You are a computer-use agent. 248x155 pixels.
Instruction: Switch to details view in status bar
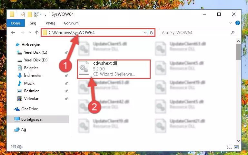pyautogui.click(x=229, y=147)
